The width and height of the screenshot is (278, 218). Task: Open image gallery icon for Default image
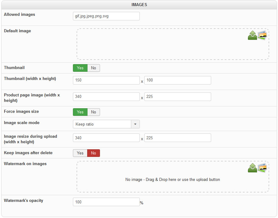click(x=262, y=35)
